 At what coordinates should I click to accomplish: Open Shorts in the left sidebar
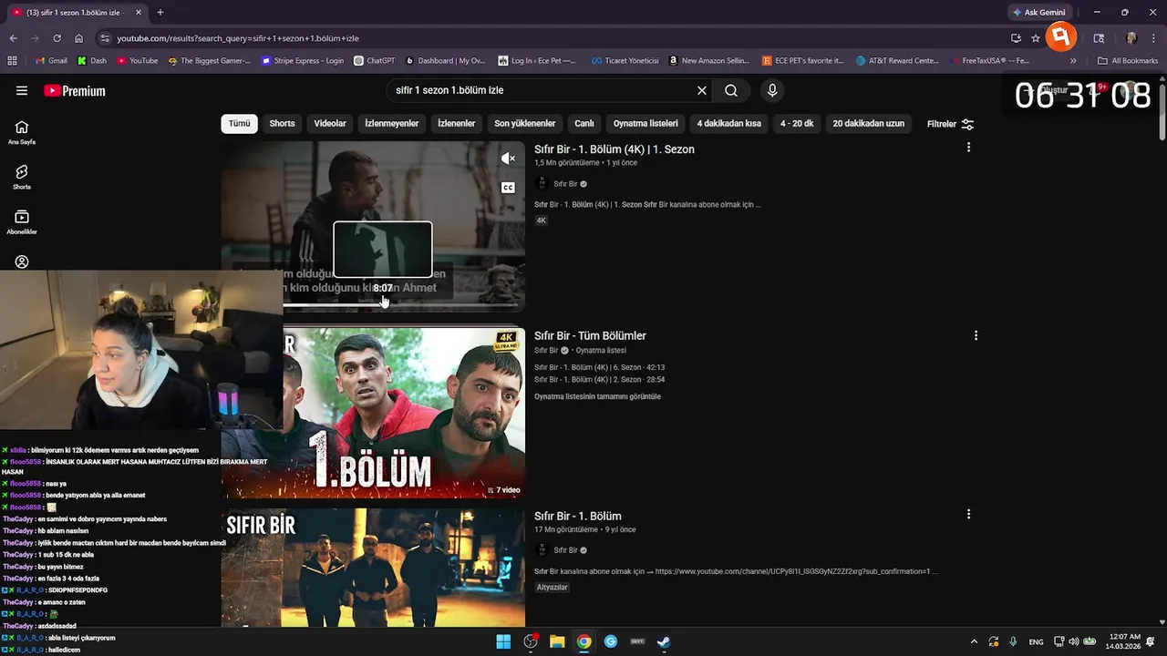22,177
